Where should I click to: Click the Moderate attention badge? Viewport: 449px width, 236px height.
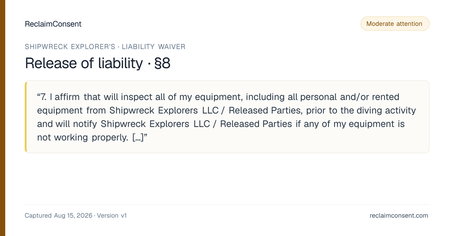coord(395,24)
